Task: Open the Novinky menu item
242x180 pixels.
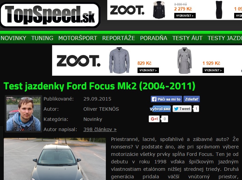Action: click(13, 38)
